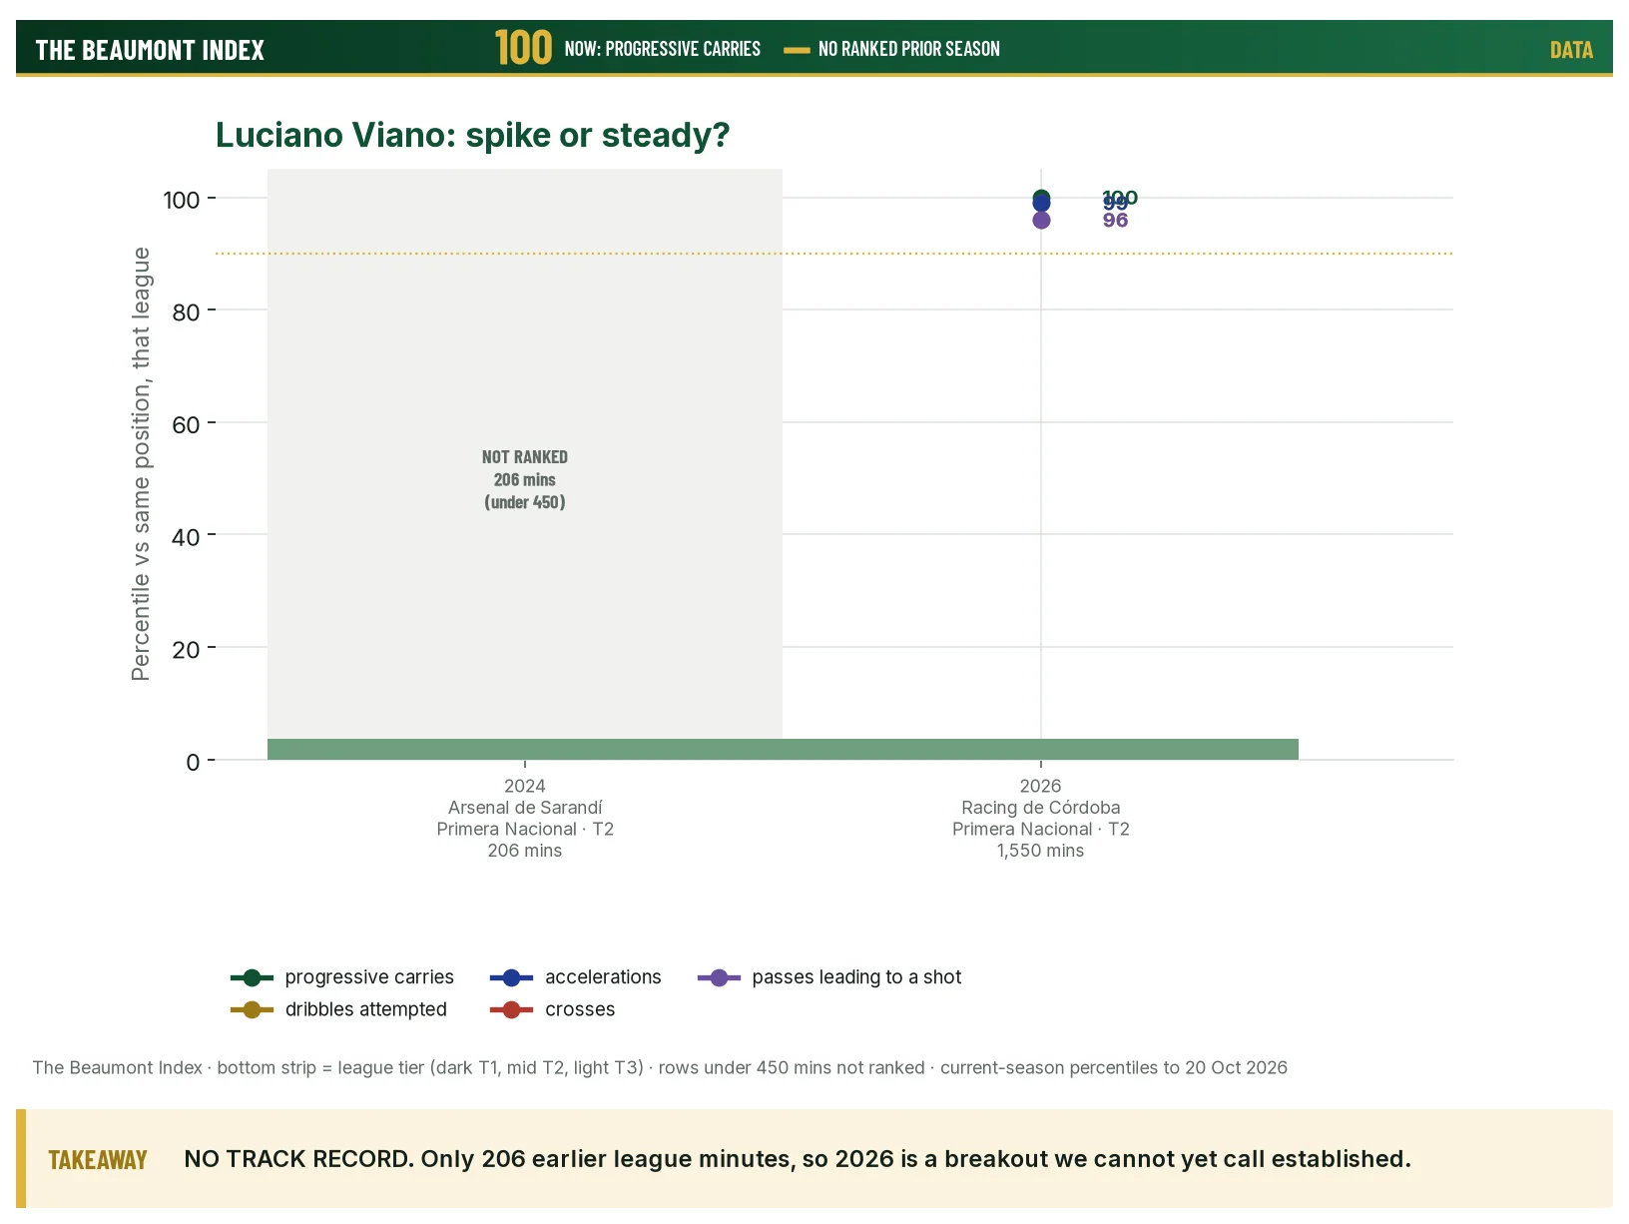This screenshot has width=1629, height=1224.
Task: Click 'passes leading to a shot' legend text
Action: (856, 977)
